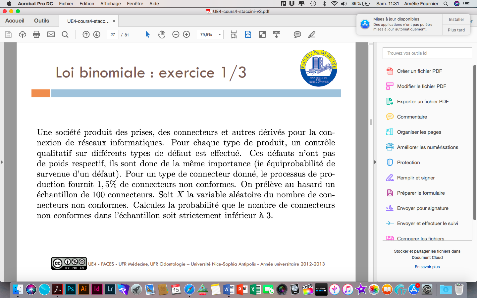This screenshot has height=298, width=477.
Task: Open the Affichage menu
Action: click(x=110, y=4)
